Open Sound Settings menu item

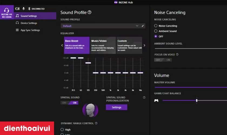35,16
